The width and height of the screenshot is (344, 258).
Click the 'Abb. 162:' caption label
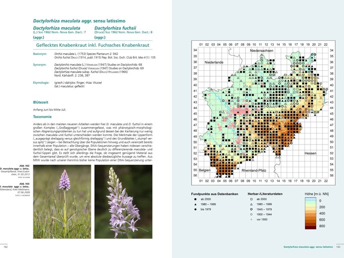(x=24, y=166)
